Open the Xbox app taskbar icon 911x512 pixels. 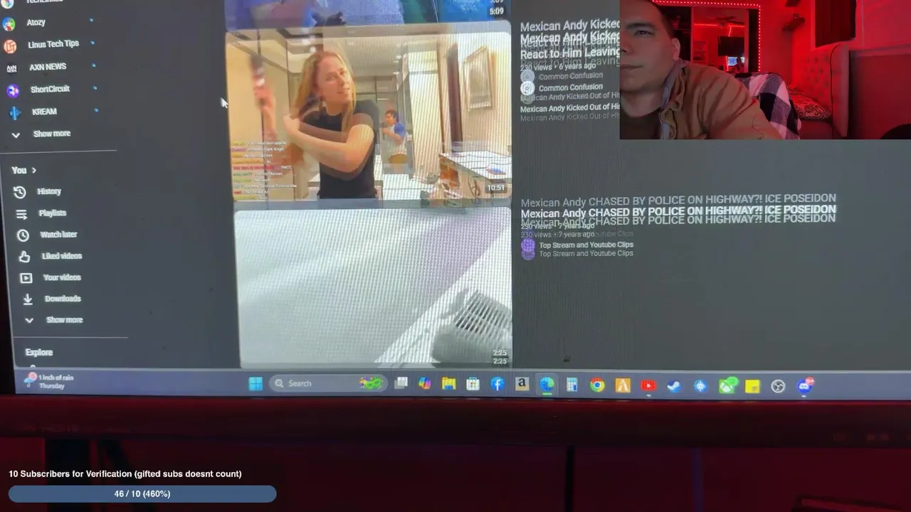pos(727,386)
